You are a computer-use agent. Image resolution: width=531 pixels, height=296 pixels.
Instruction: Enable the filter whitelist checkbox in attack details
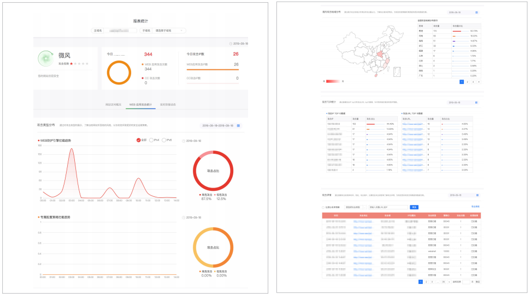(x=323, y=207)
